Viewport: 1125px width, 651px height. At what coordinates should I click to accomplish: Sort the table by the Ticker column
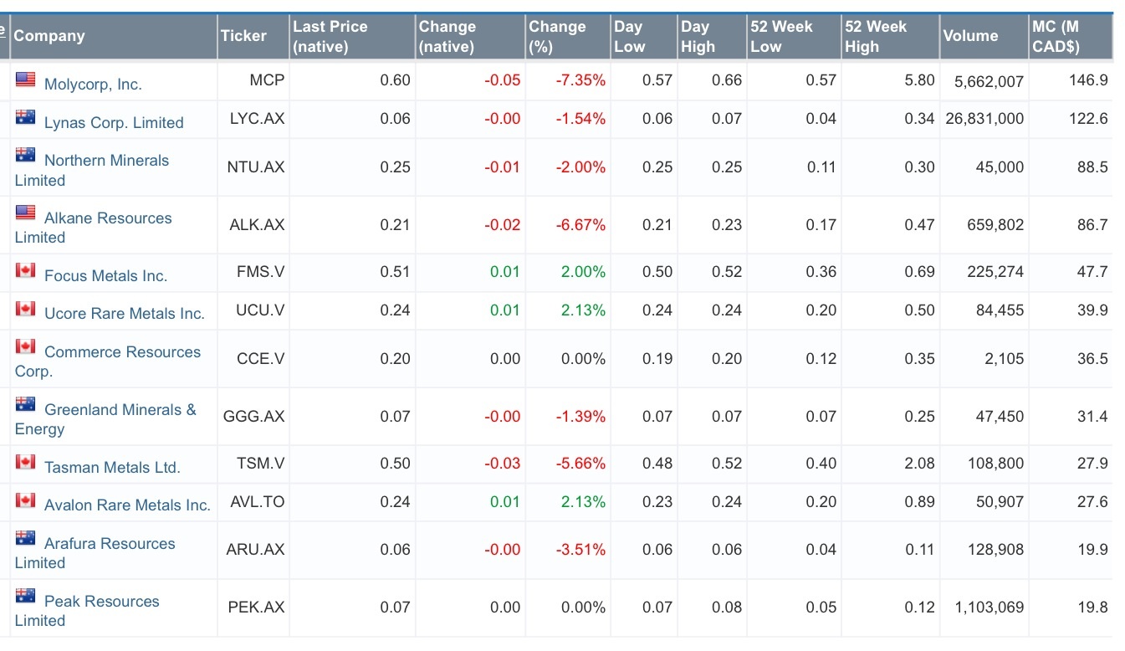pyautogui.click(x=243, y=36)
